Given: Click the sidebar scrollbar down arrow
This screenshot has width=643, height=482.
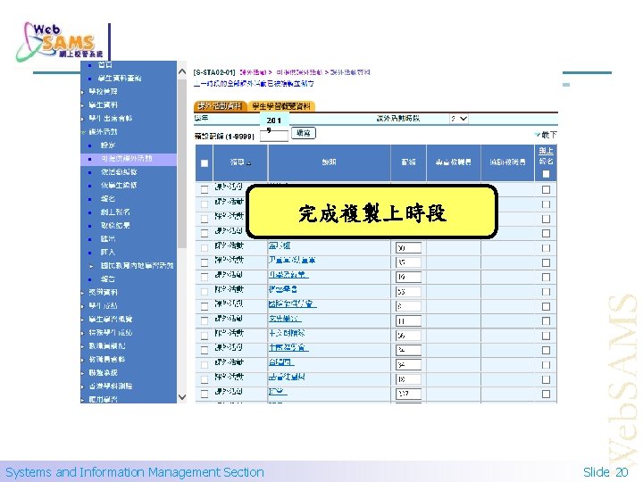Looking at the screenshot, I should coord(182,397).
